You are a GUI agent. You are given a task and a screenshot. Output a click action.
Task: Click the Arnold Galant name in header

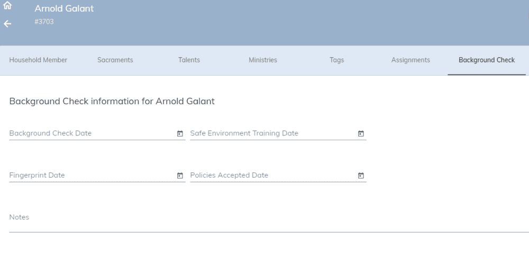(64, 9)
